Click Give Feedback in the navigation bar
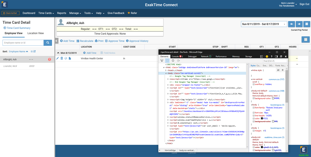 116,13
